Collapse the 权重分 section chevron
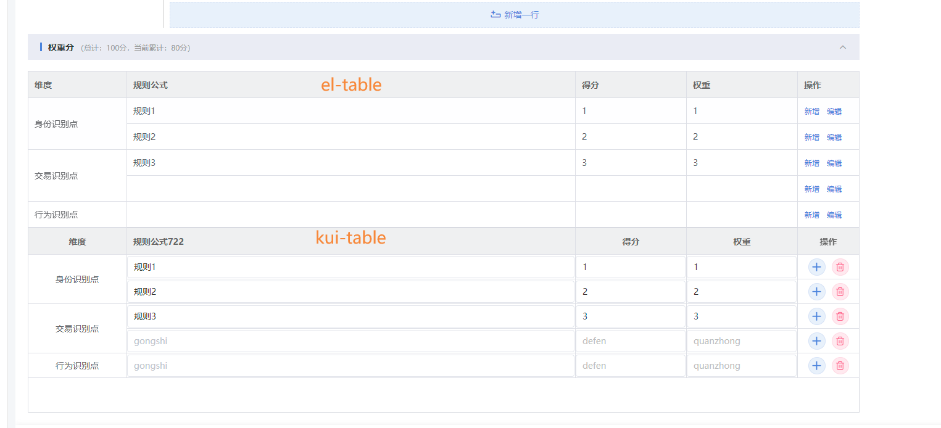The width and height of the screenshot is (941, 428). [x=843, y=47]
